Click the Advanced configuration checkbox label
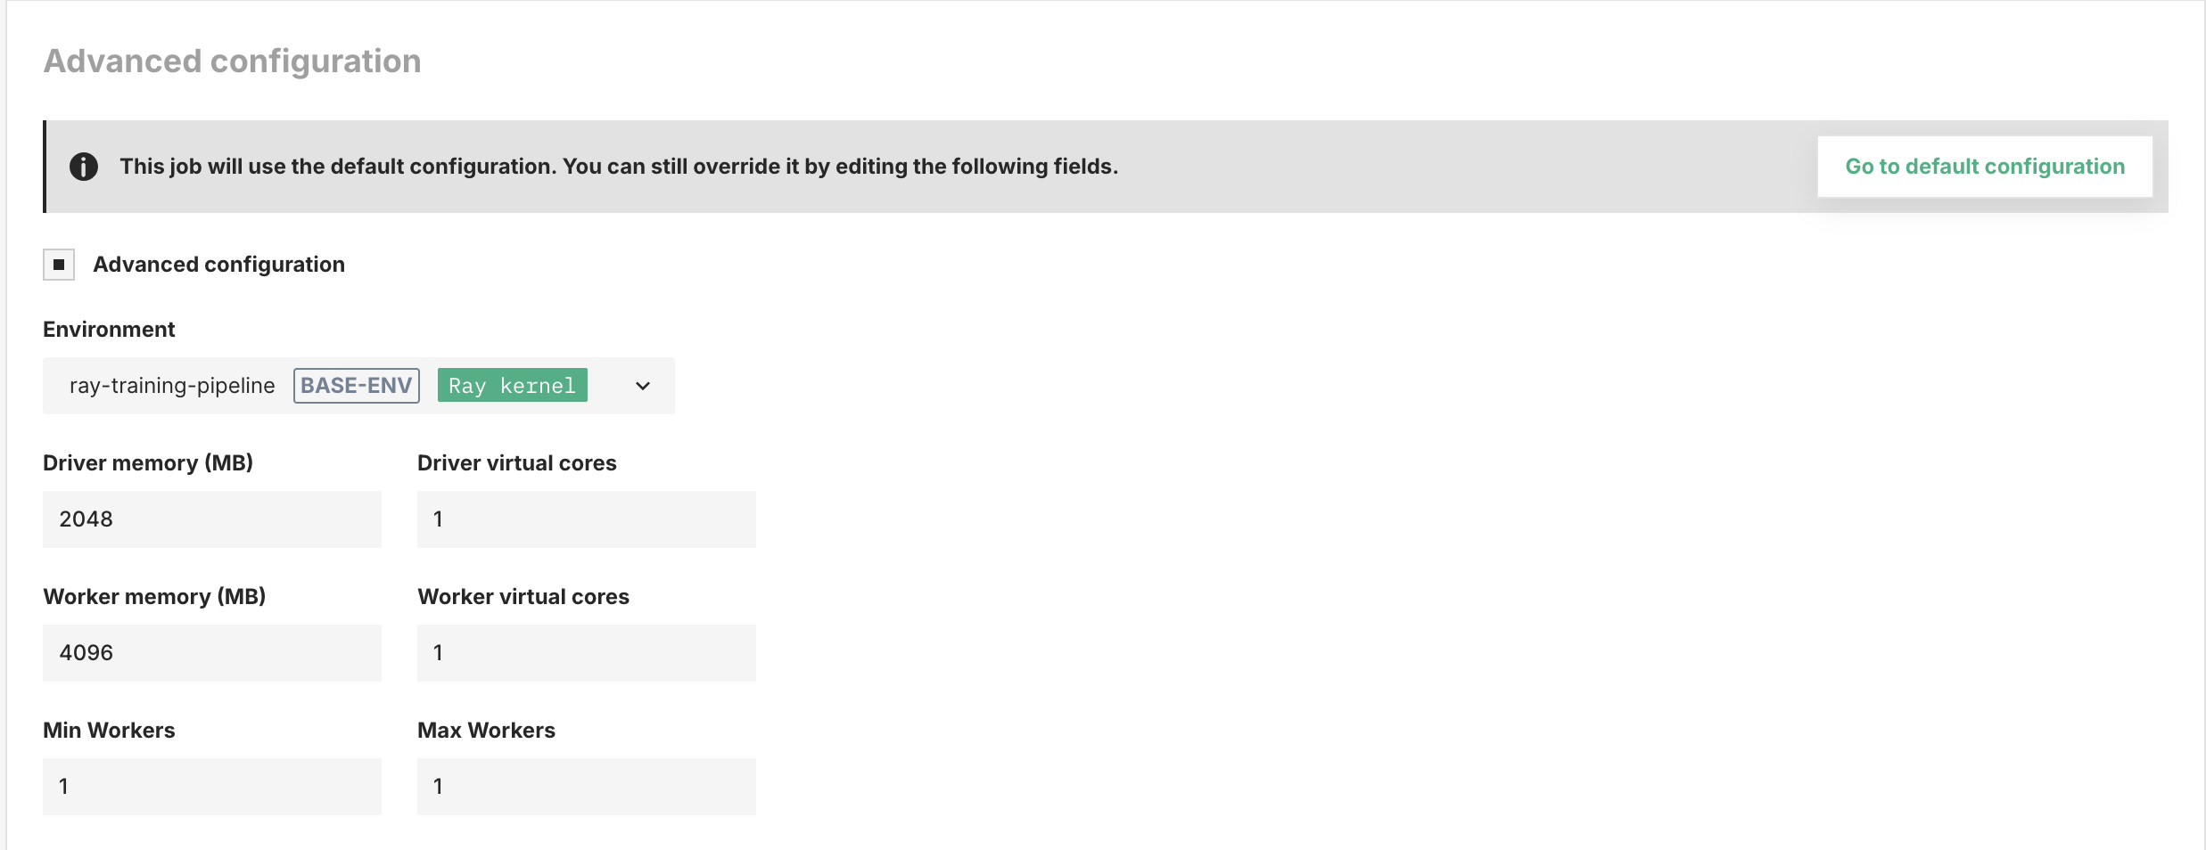 click(218, 265)
